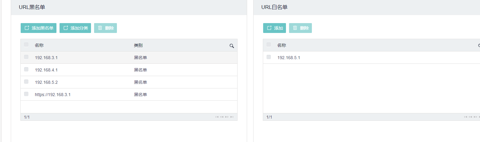Image resolution: width=480 pixels, height=142 pixels.
Task: Check the https://192.168.3.1 row checkbox
Action: pyautogui.click(x=26, y=94)
